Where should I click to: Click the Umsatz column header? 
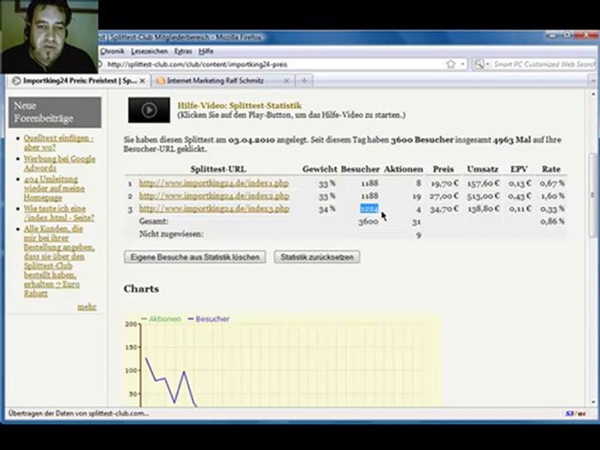[482, 169]
